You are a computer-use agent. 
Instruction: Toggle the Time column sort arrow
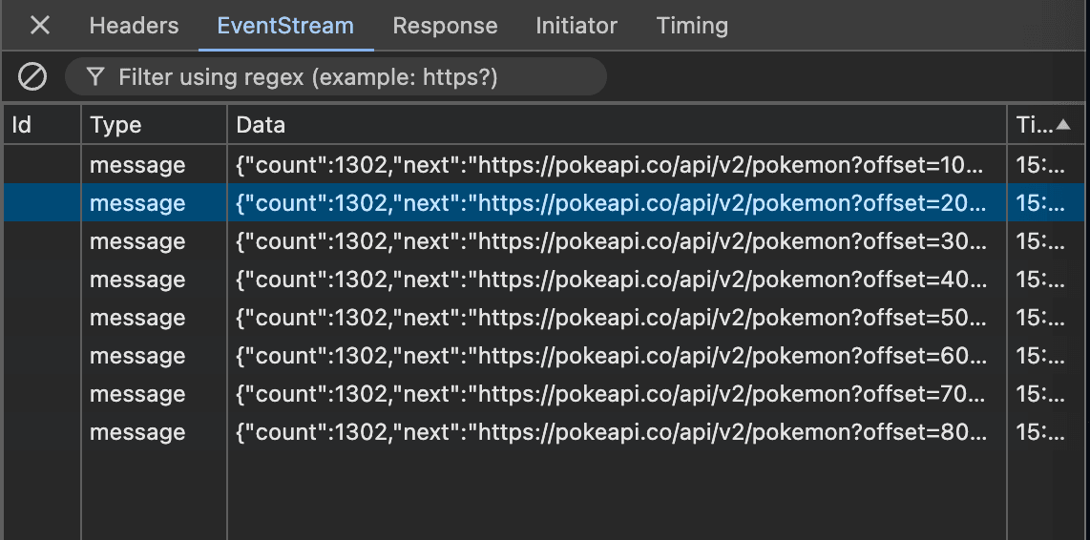pyautogui.click(x=1063, y=125)
